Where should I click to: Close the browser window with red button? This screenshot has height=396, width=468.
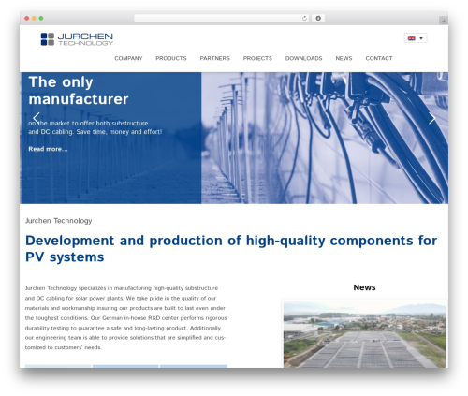pos(27,19)
